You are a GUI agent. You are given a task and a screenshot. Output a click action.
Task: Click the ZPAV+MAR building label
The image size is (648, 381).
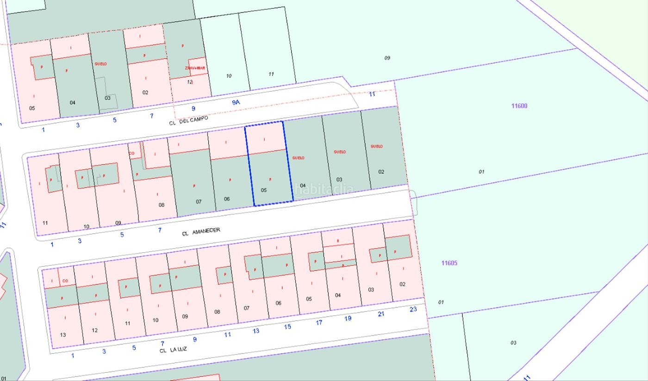pos(195,68)
